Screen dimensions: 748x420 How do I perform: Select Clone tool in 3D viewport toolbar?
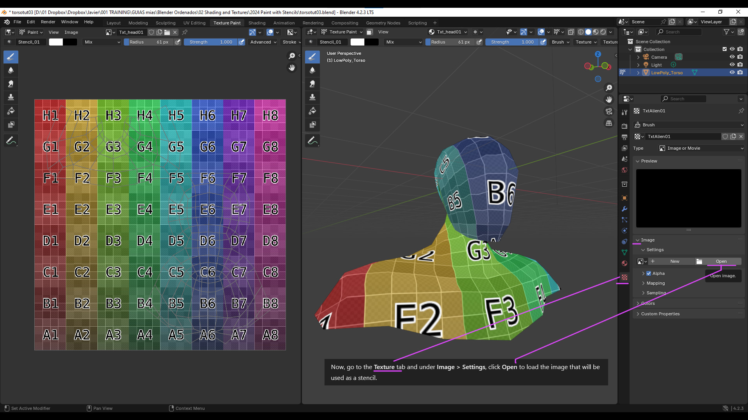(312, 97)
